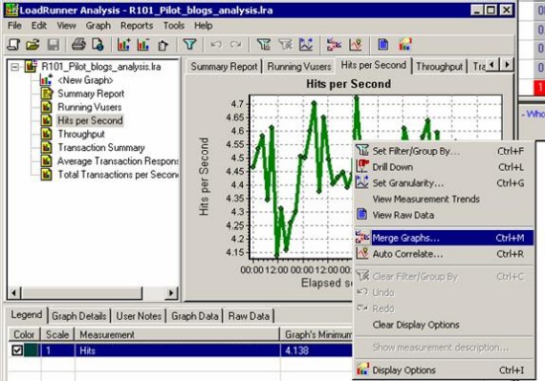Print using the printer toolbar icon
This screenshot has width=545, height=381.
tap(79, 45)
